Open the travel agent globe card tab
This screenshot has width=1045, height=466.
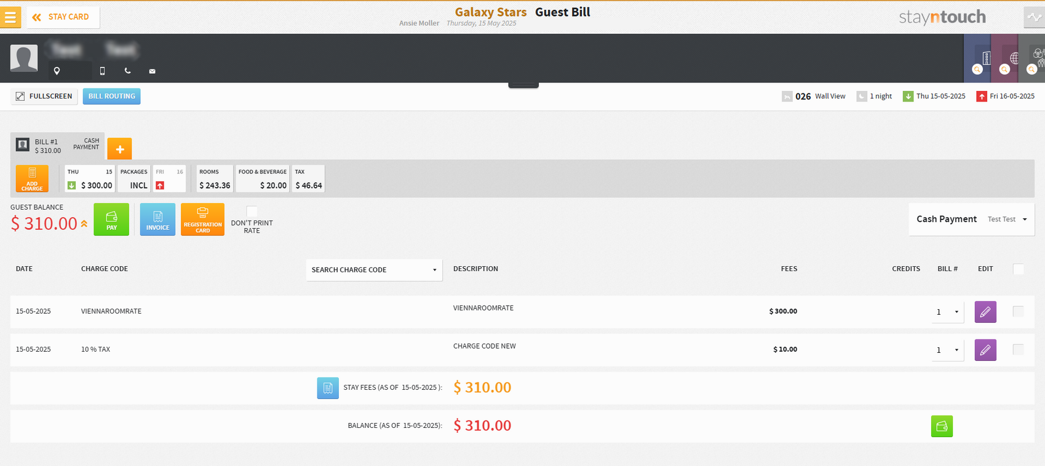[1004, 59]
